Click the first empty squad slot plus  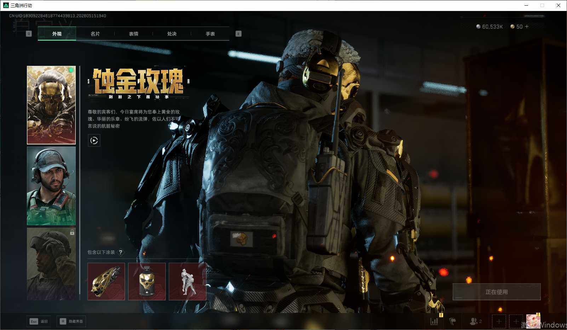click(499, 322)
